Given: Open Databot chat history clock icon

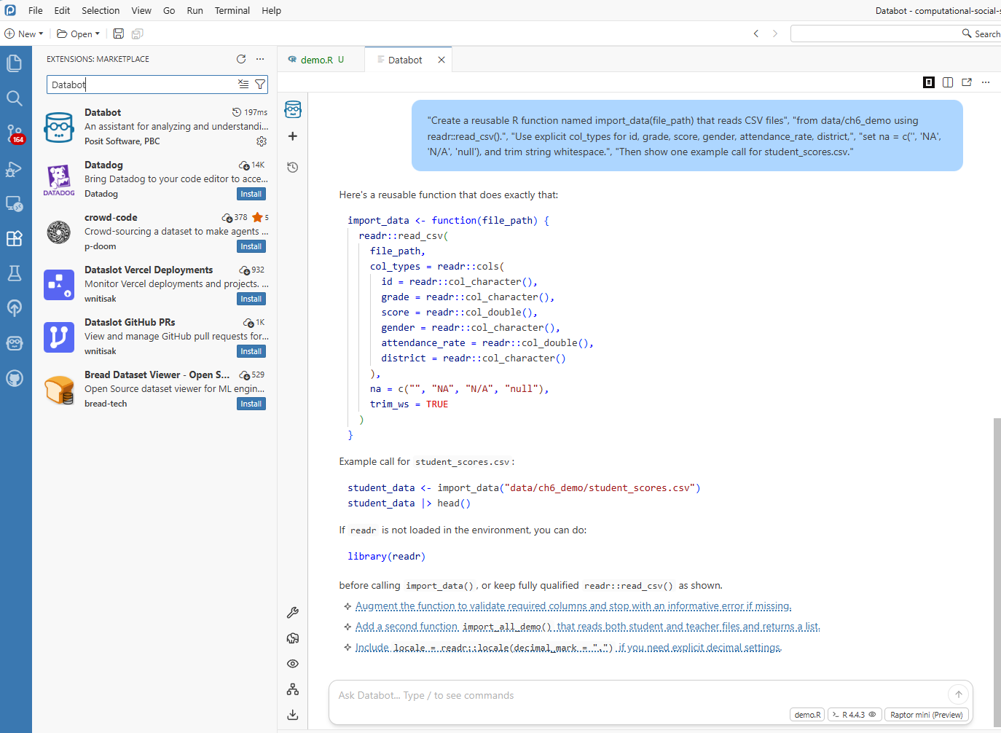Looking at the screenshot, I should coord(293,167).
